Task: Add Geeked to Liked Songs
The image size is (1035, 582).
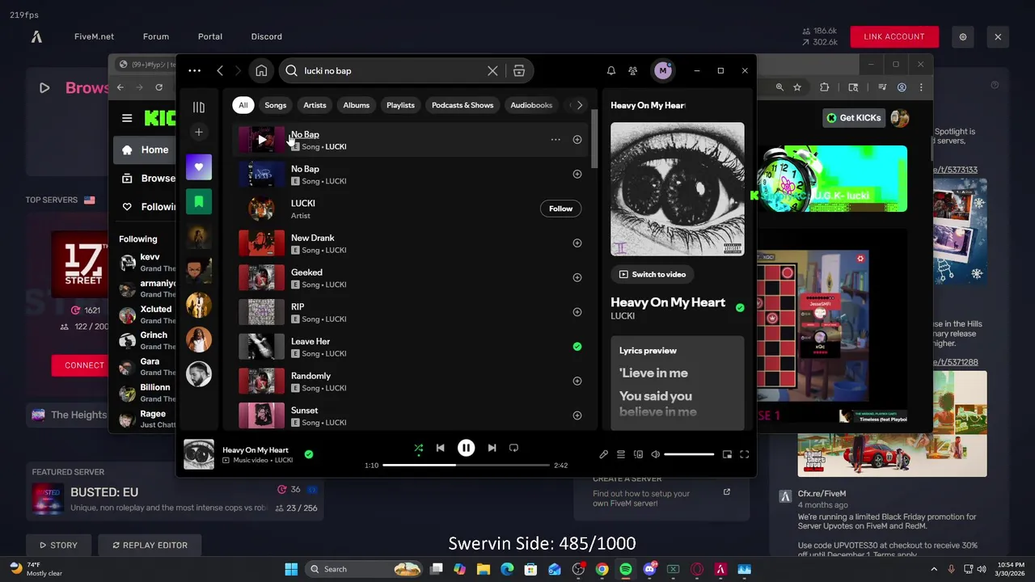Action: click(x=577, y=277)
